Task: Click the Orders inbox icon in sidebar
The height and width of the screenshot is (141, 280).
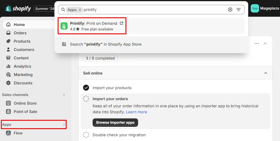Action: [8, 33]
